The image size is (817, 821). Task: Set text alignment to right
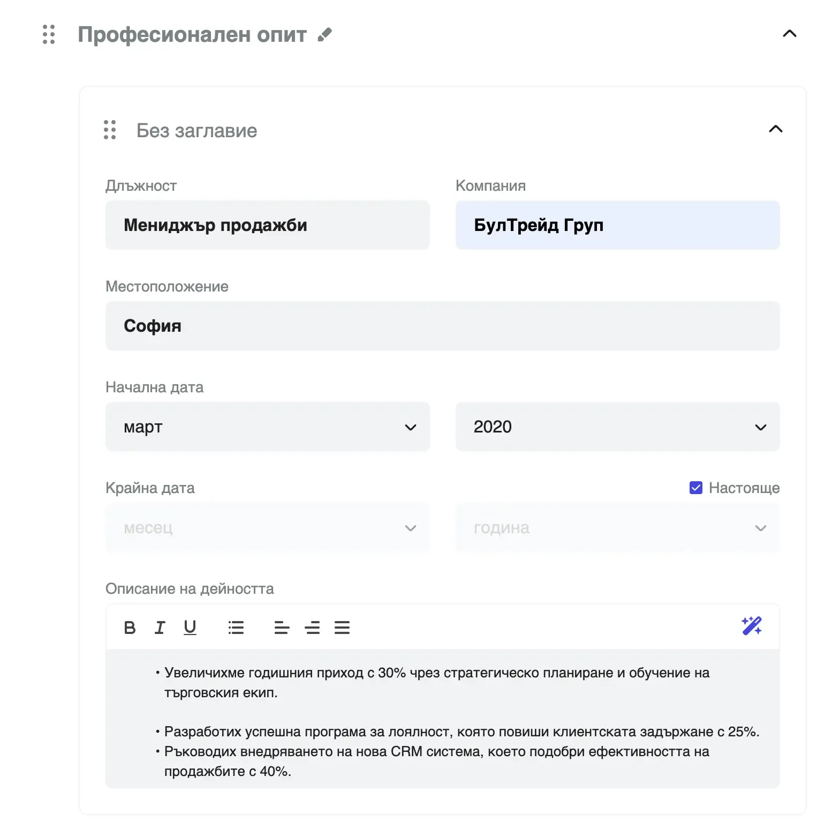click(313, 627)
